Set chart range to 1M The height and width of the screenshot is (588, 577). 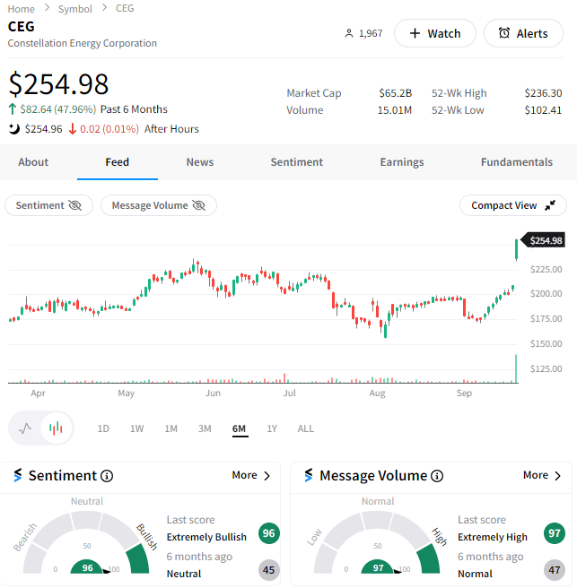pyautogui.click(x=170, y=428)
